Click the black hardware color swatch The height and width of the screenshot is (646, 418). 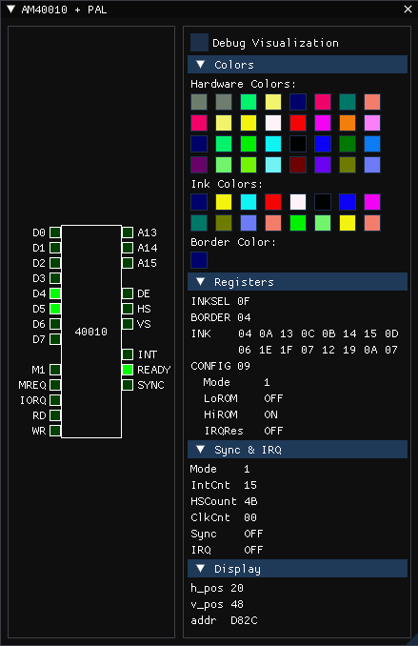(298, 144)
